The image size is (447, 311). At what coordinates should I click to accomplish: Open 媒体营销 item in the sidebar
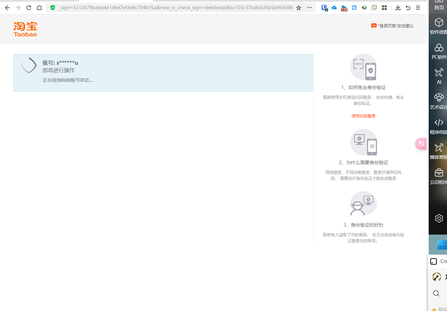click(439, 151)
